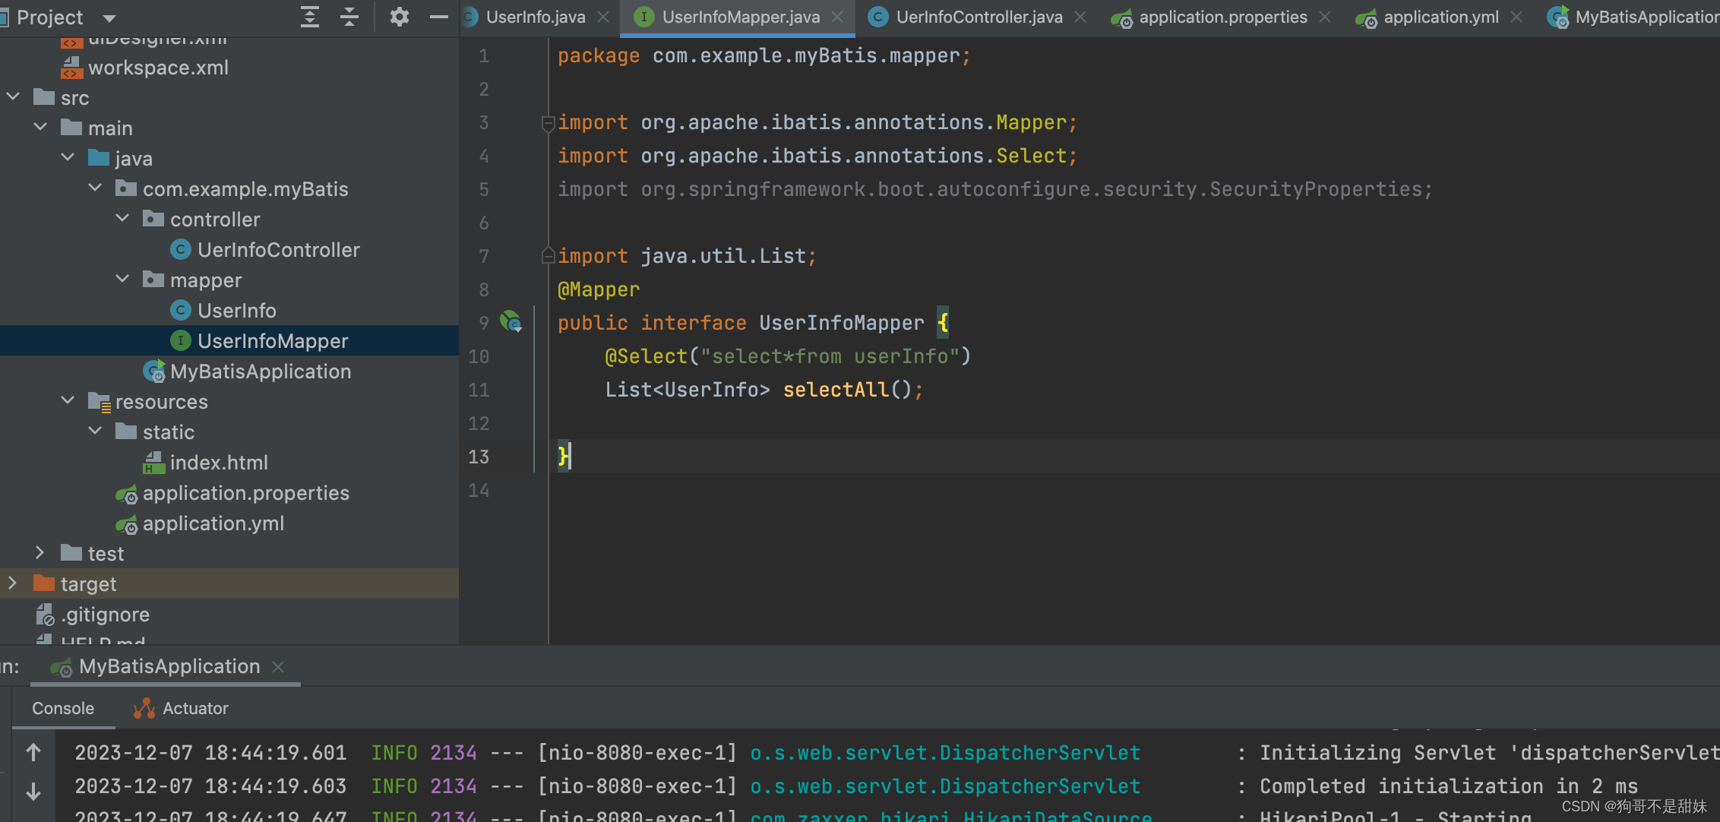Select MyBatisApplication run configuration tab

[x=169, y=666]
